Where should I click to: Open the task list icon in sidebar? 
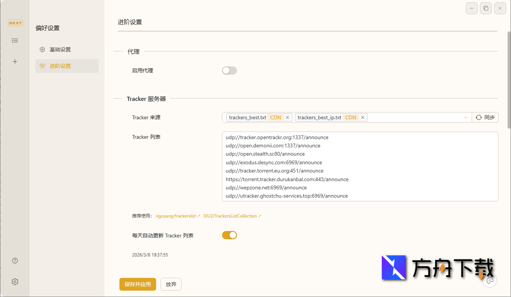coord(15,40)
